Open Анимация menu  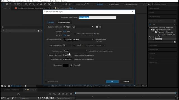pos(44,1)
